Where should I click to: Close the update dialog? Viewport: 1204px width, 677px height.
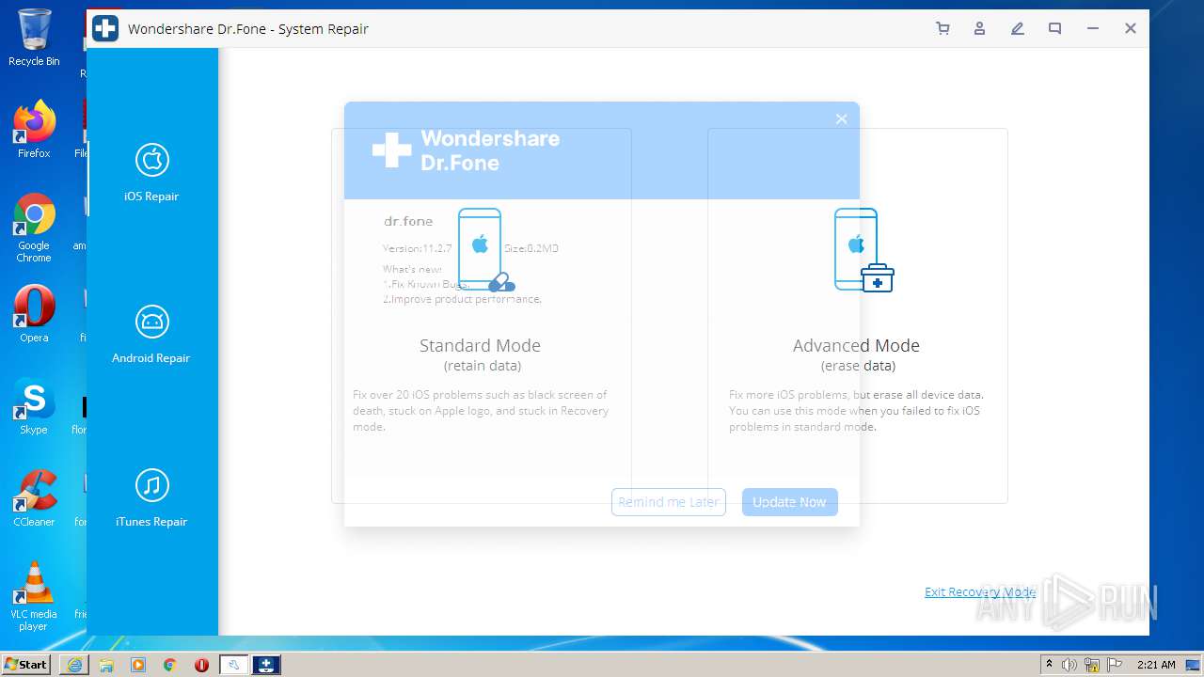click(841, 118)
